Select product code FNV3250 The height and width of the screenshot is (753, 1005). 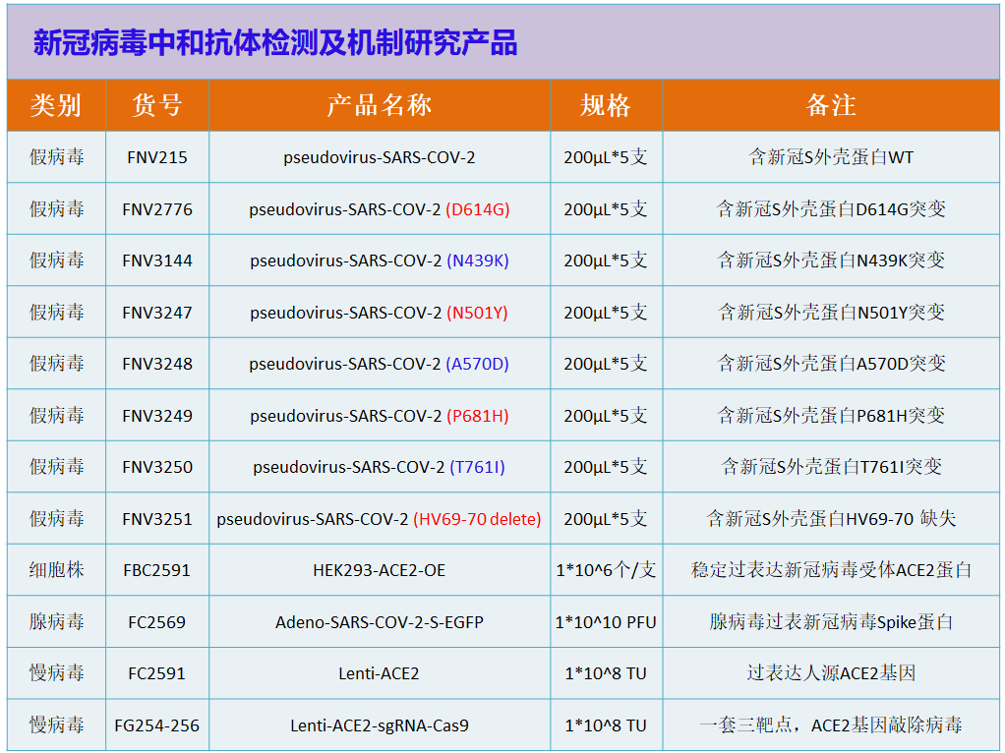(157, 467)
